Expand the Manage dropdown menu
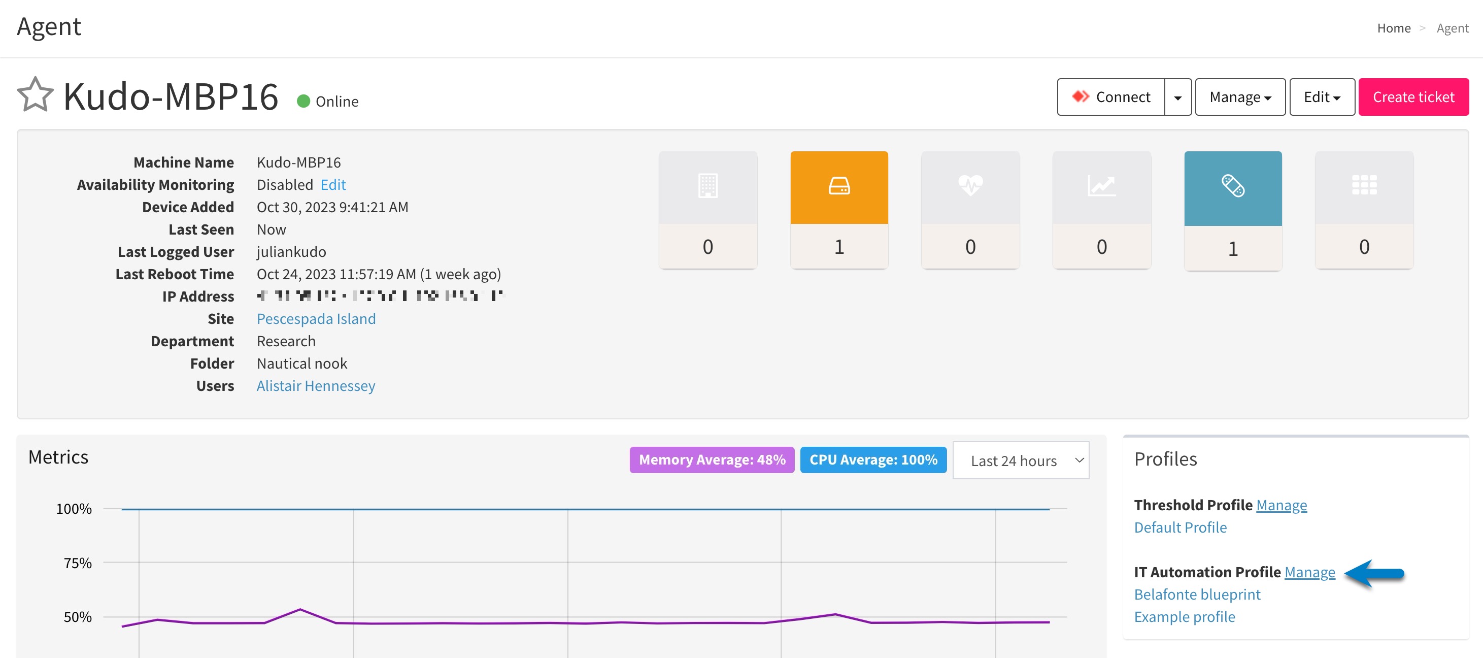1483x658 pixels. (1239, 96)
